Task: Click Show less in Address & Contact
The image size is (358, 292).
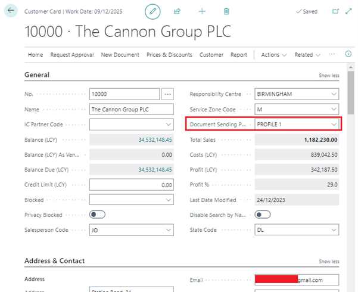Action: point(329,262)
